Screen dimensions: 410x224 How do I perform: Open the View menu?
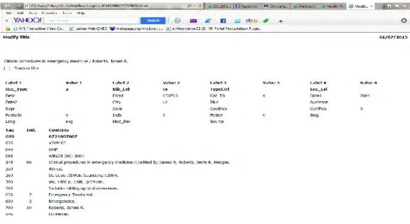tap(33, 13)
